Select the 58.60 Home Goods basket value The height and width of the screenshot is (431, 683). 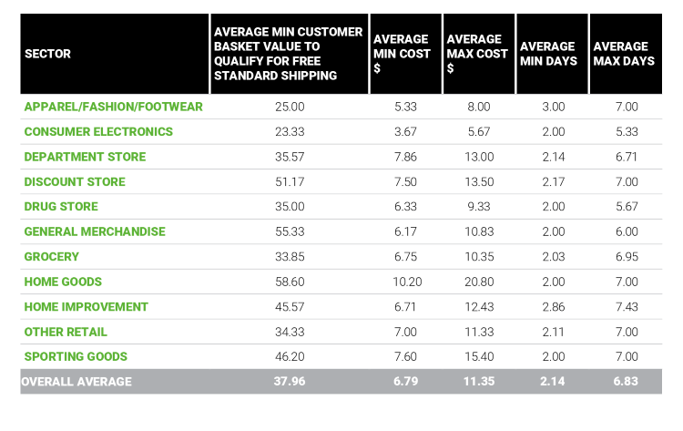point(290,282)
